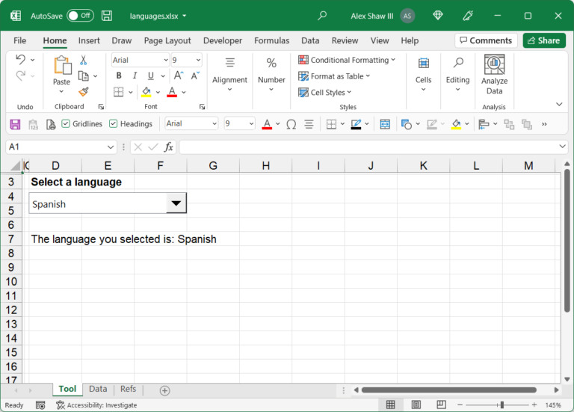Screen dimensions: 574x412
Task: Click the Save disk icon in title bar
Action: 107,16
